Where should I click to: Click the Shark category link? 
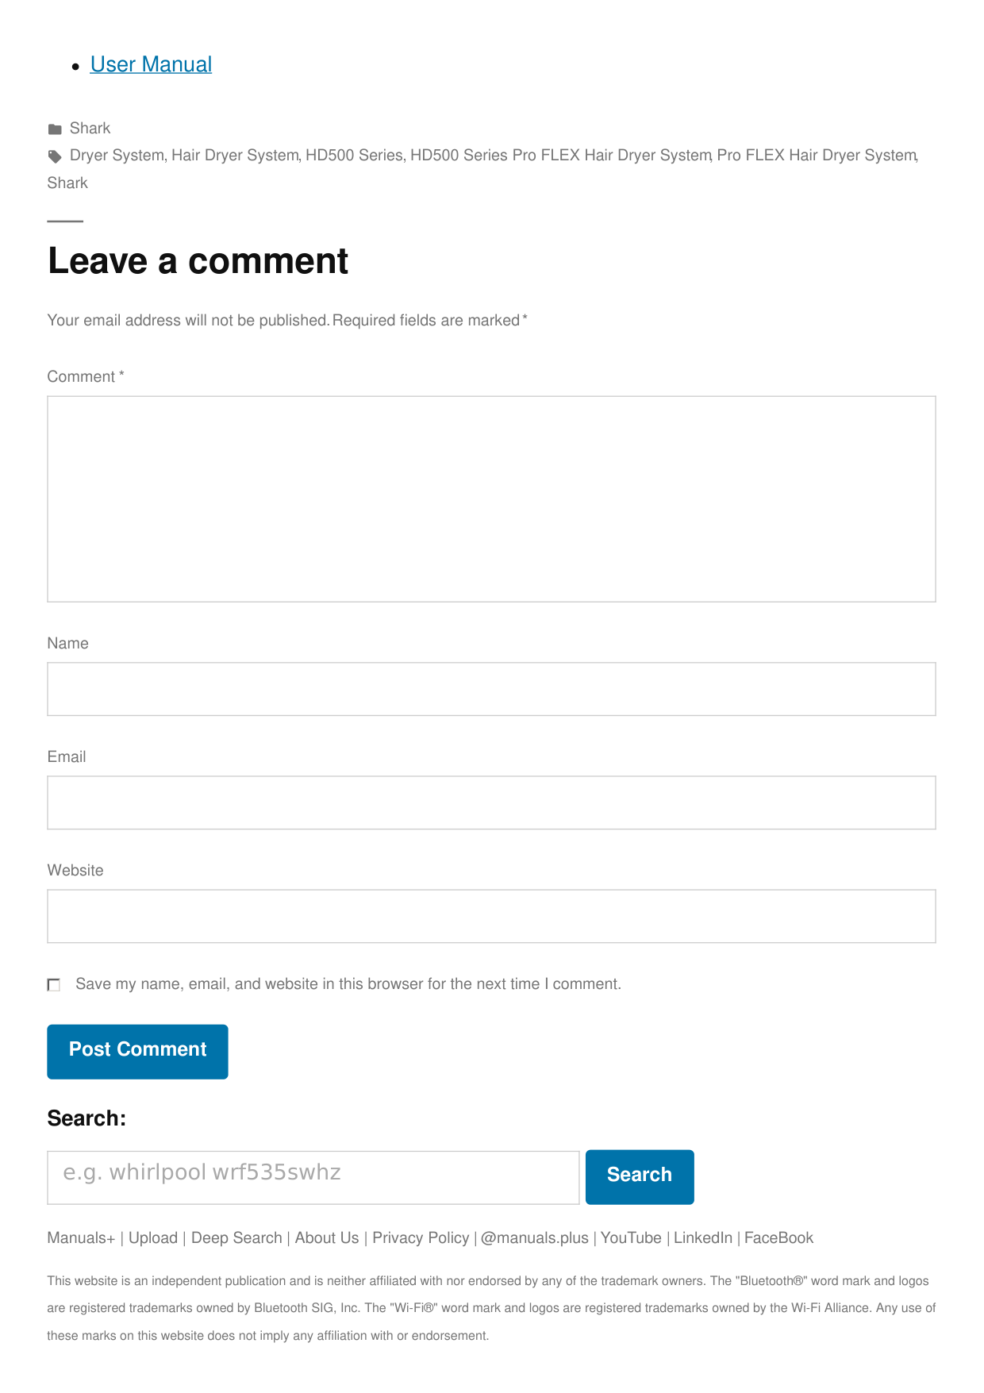90,129
